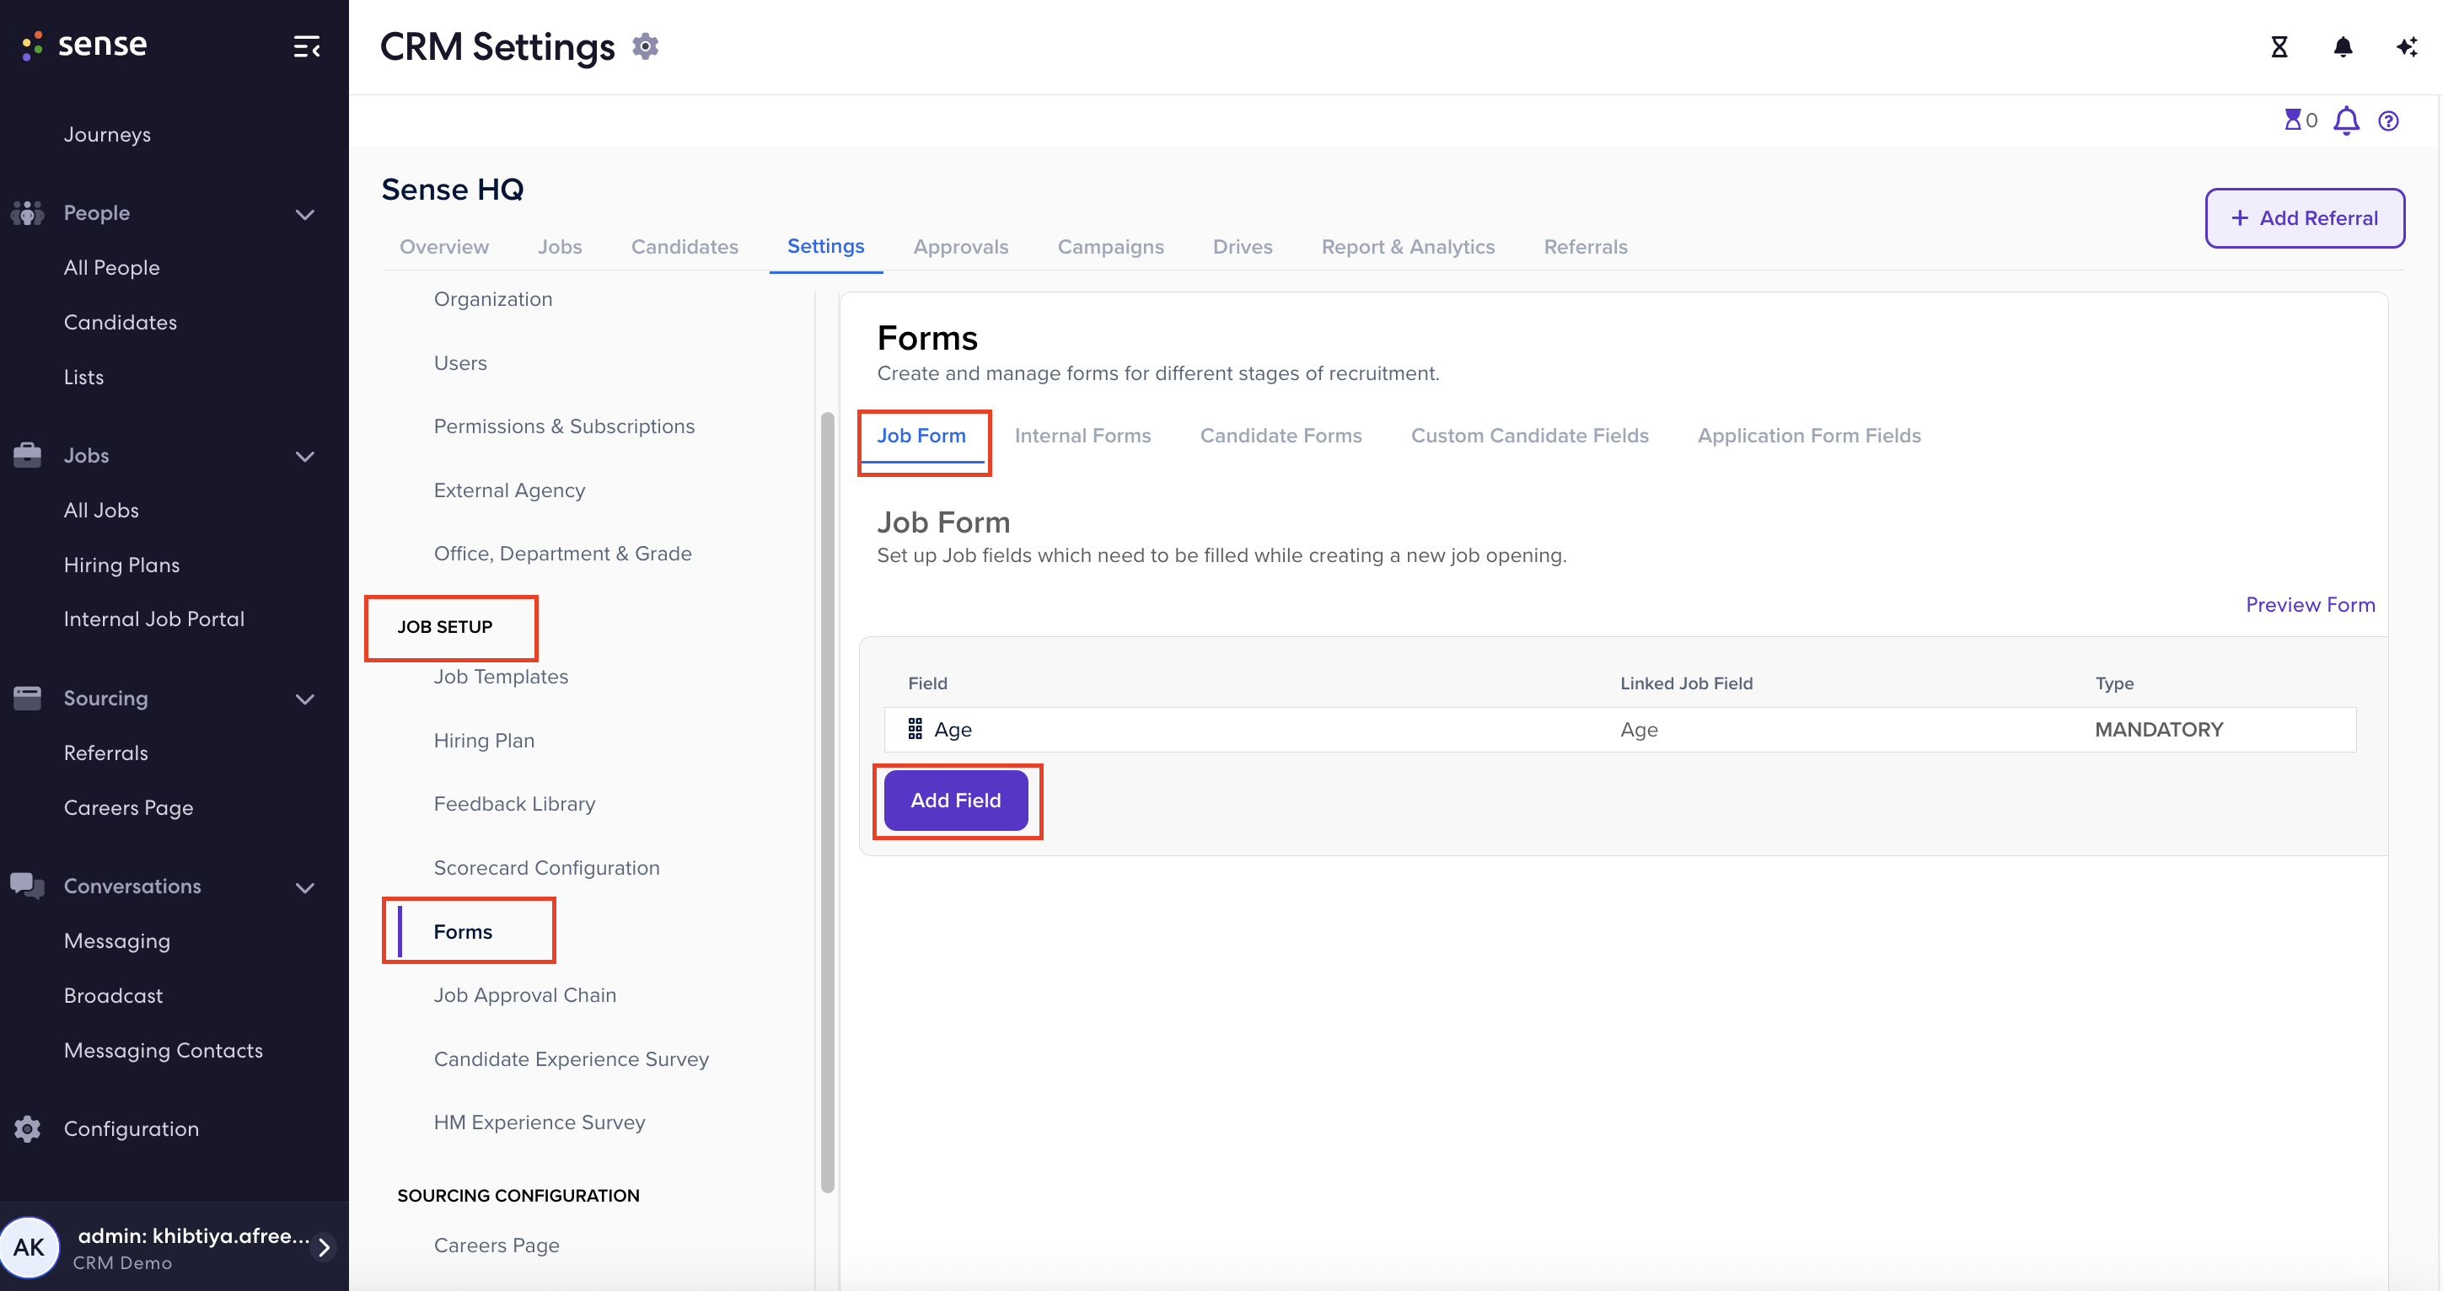Open the AI sparkle icon
2443x1291 pixels.
(2406, 46)
